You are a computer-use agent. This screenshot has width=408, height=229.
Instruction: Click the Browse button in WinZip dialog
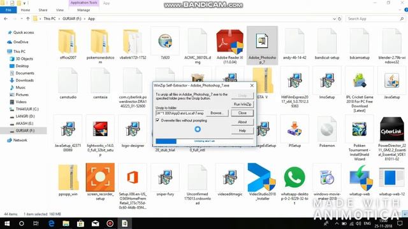click(x=217, y=113)
